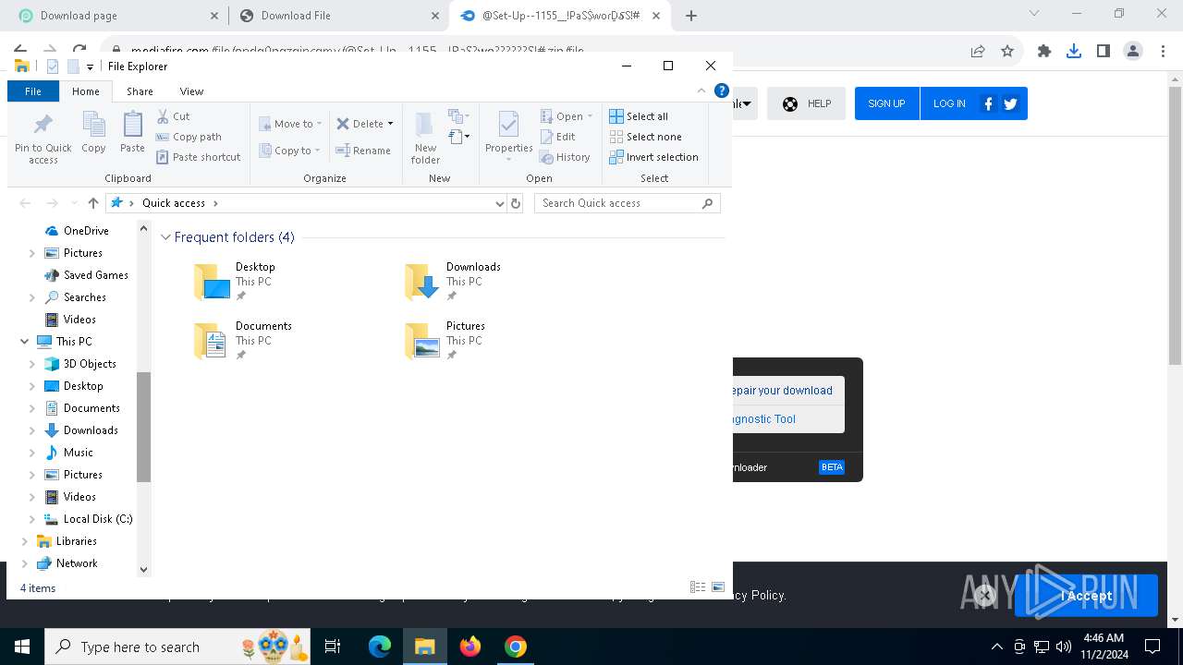Open the Move to dropdown

290,123
